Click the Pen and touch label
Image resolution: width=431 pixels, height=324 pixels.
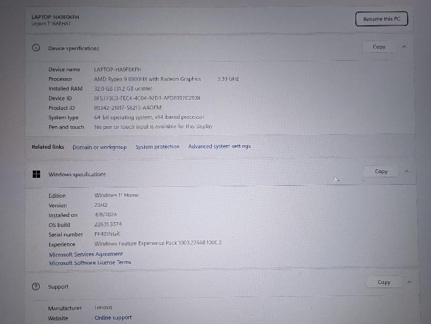66,127
